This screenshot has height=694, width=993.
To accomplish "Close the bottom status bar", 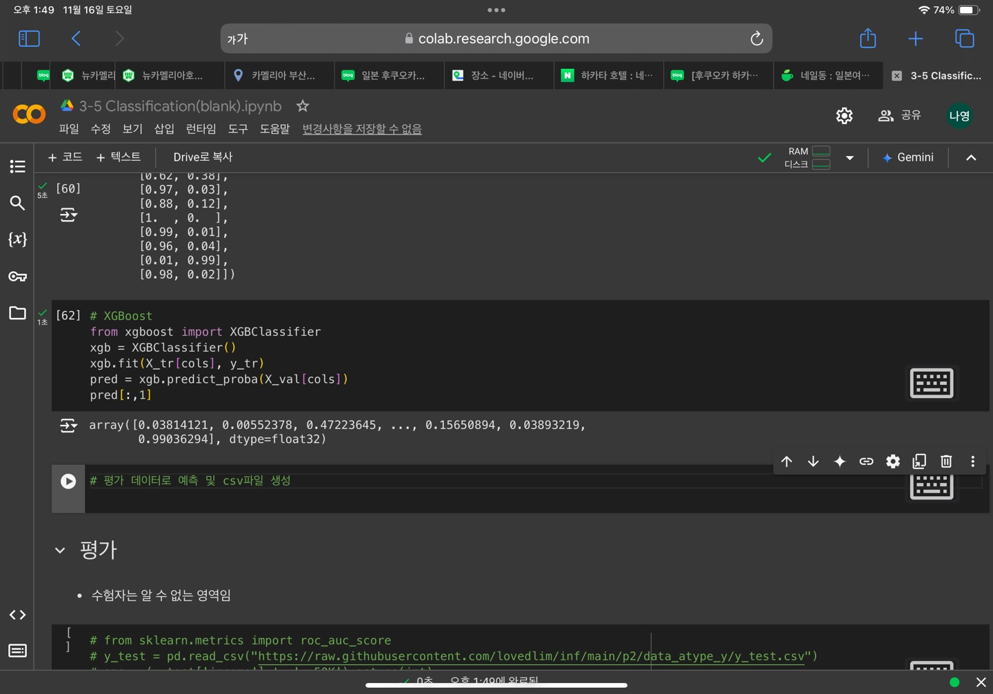I will point(981,682).
